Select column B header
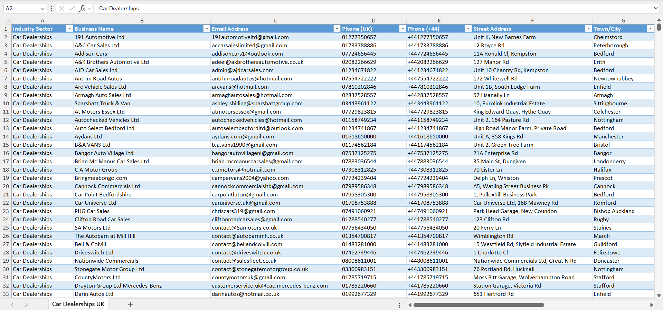Screen dimensions: 663x310 point(142,20)
